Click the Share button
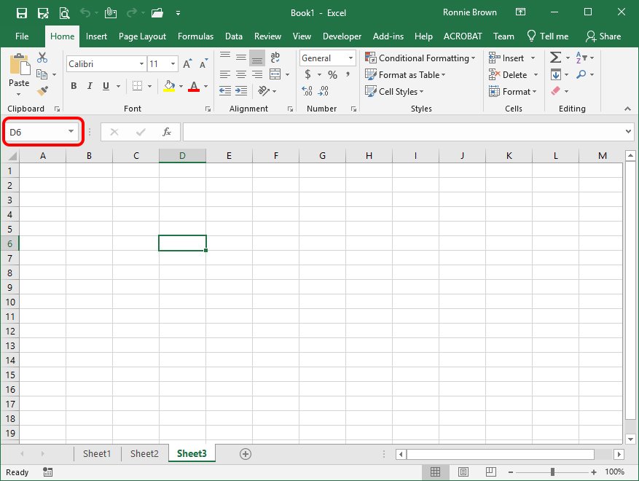Image resolution: width=639 pixels, height=481 pixels. [x=603, y=36]
